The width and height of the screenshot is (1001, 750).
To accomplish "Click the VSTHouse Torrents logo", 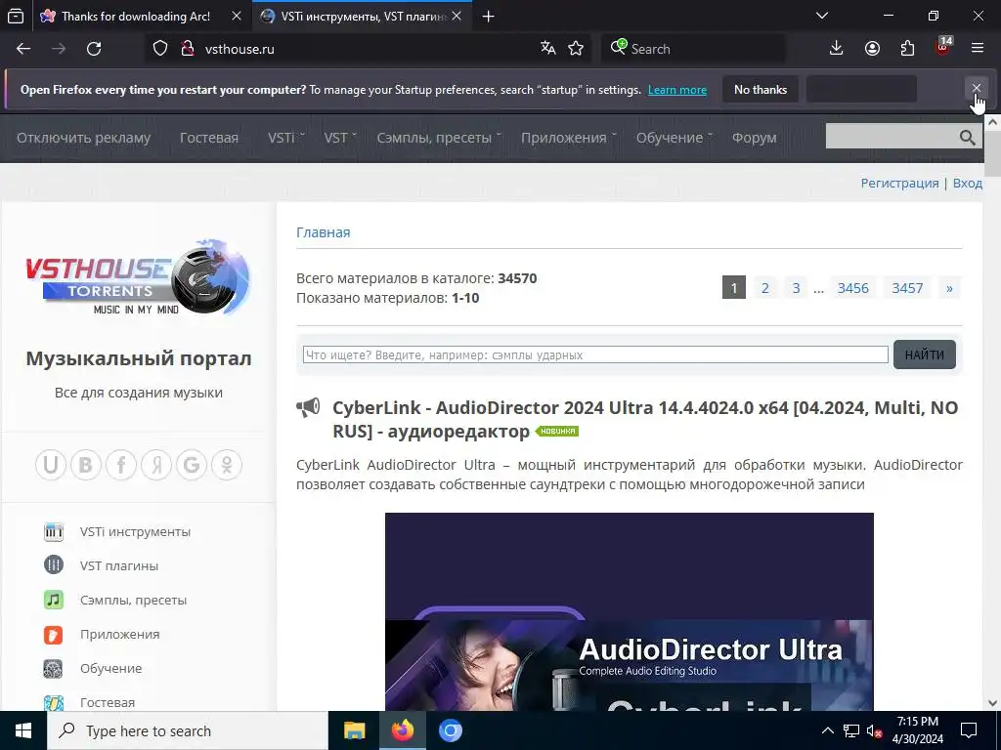I will tap(138, 277).
